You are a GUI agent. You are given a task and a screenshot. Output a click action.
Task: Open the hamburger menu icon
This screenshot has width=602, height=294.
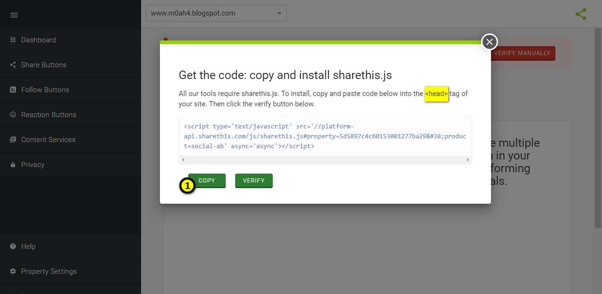(14, 15)
